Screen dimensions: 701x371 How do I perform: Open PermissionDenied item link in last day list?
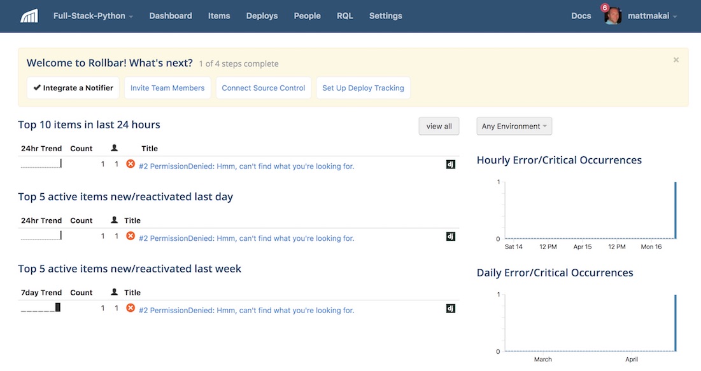point(246,239)
